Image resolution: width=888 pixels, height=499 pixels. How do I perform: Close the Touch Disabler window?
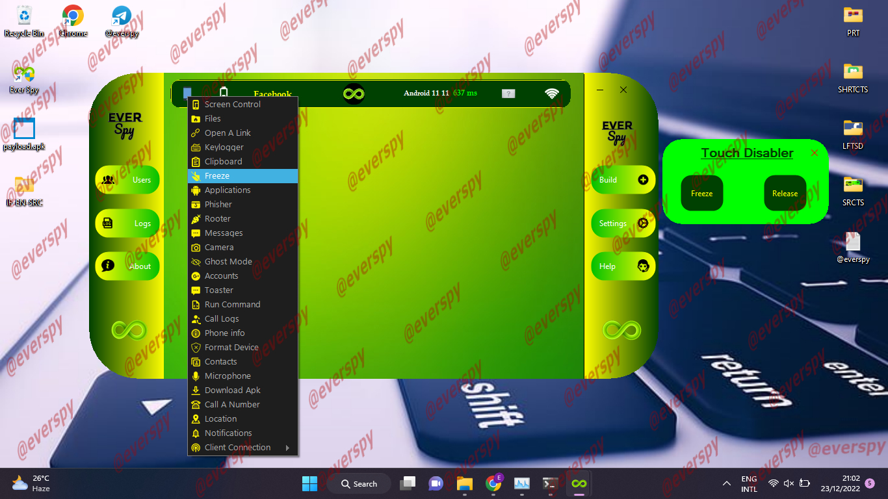[815, 153]
